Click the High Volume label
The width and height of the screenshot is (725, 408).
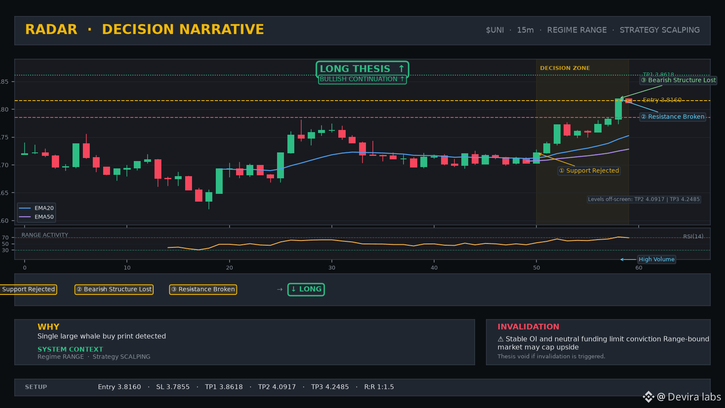click(656, 259)
